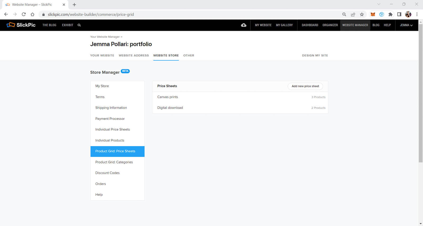Image resolution: width=423 pixels, height=226 pixels.
Task: Click the share page icon in address bar
Action: pos(353,14)
